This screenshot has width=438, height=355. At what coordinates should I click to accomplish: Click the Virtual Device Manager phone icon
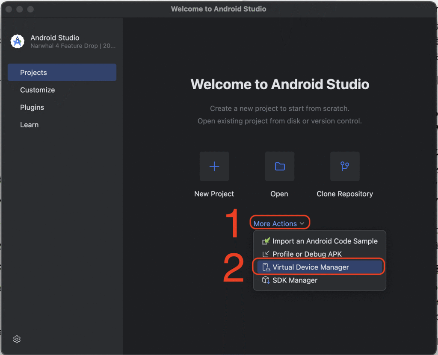point(266,267)
